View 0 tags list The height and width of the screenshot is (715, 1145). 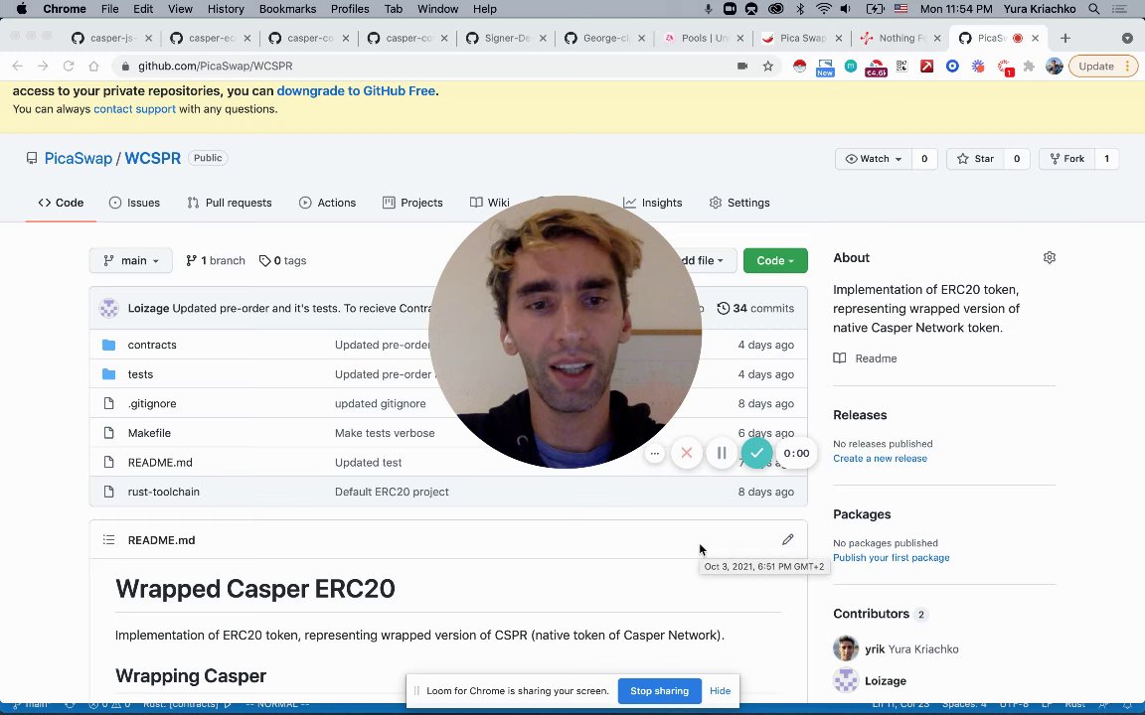coord(282,260)
